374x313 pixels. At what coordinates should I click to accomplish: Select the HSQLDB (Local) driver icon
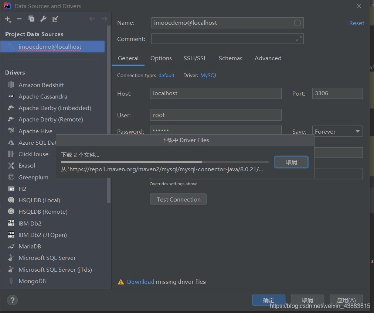coord(11,200)
